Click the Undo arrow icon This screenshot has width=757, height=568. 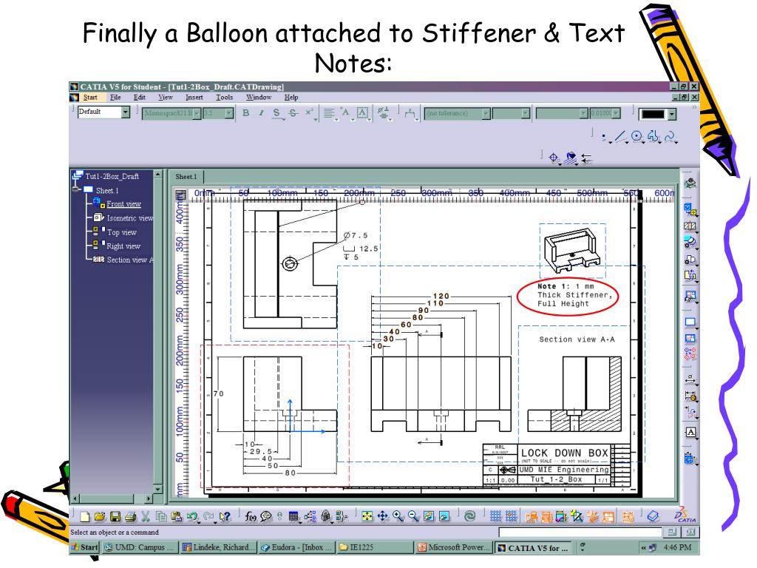pyautogui.click(x=192, y=516)
